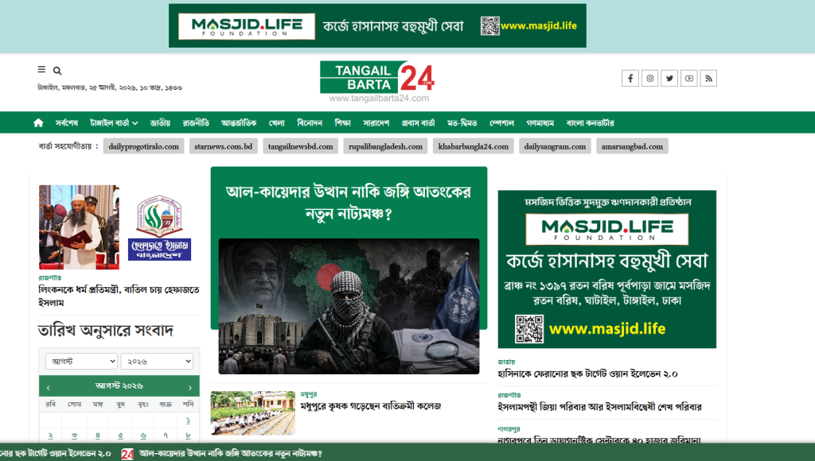815x461 pixels.
Task: Open the মত-দ্বিমত menu item
Action: pyautogui.click(x=462, y=123)
